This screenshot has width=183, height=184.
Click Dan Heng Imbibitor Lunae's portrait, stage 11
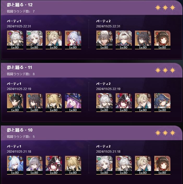15,103
